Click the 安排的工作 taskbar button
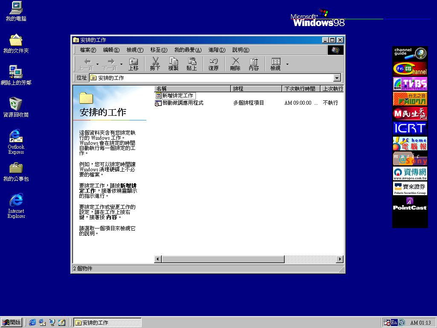Screen dimensions: 437x328 point(108,322)
